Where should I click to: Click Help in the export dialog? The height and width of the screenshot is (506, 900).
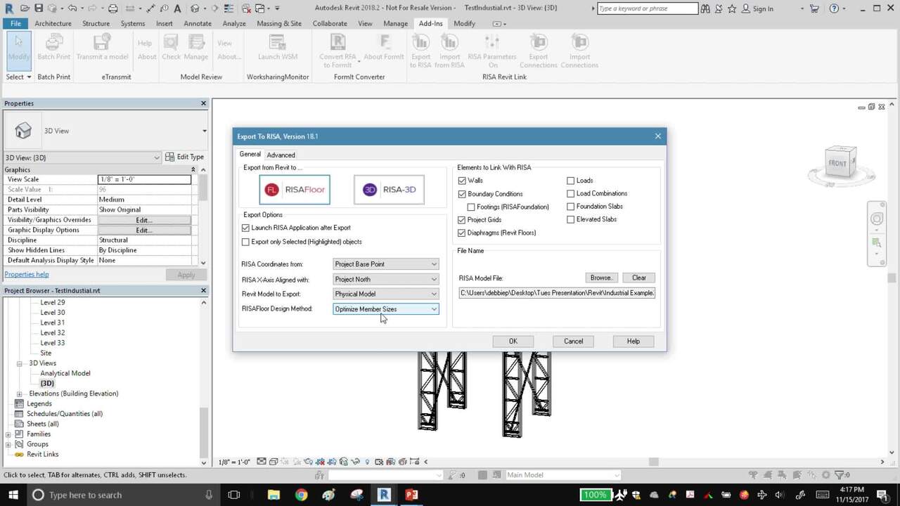634,341
